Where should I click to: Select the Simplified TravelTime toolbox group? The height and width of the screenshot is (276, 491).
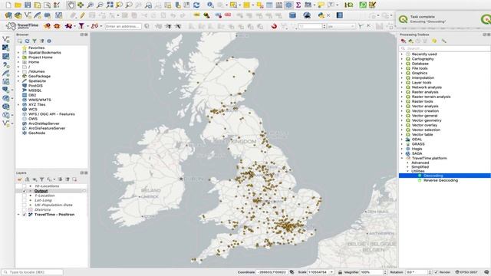pyautogui.click(x=420, y=167)
